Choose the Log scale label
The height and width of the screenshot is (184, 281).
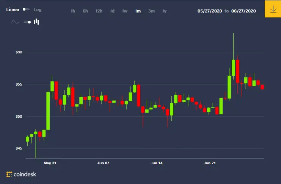[x=38, y=9]
